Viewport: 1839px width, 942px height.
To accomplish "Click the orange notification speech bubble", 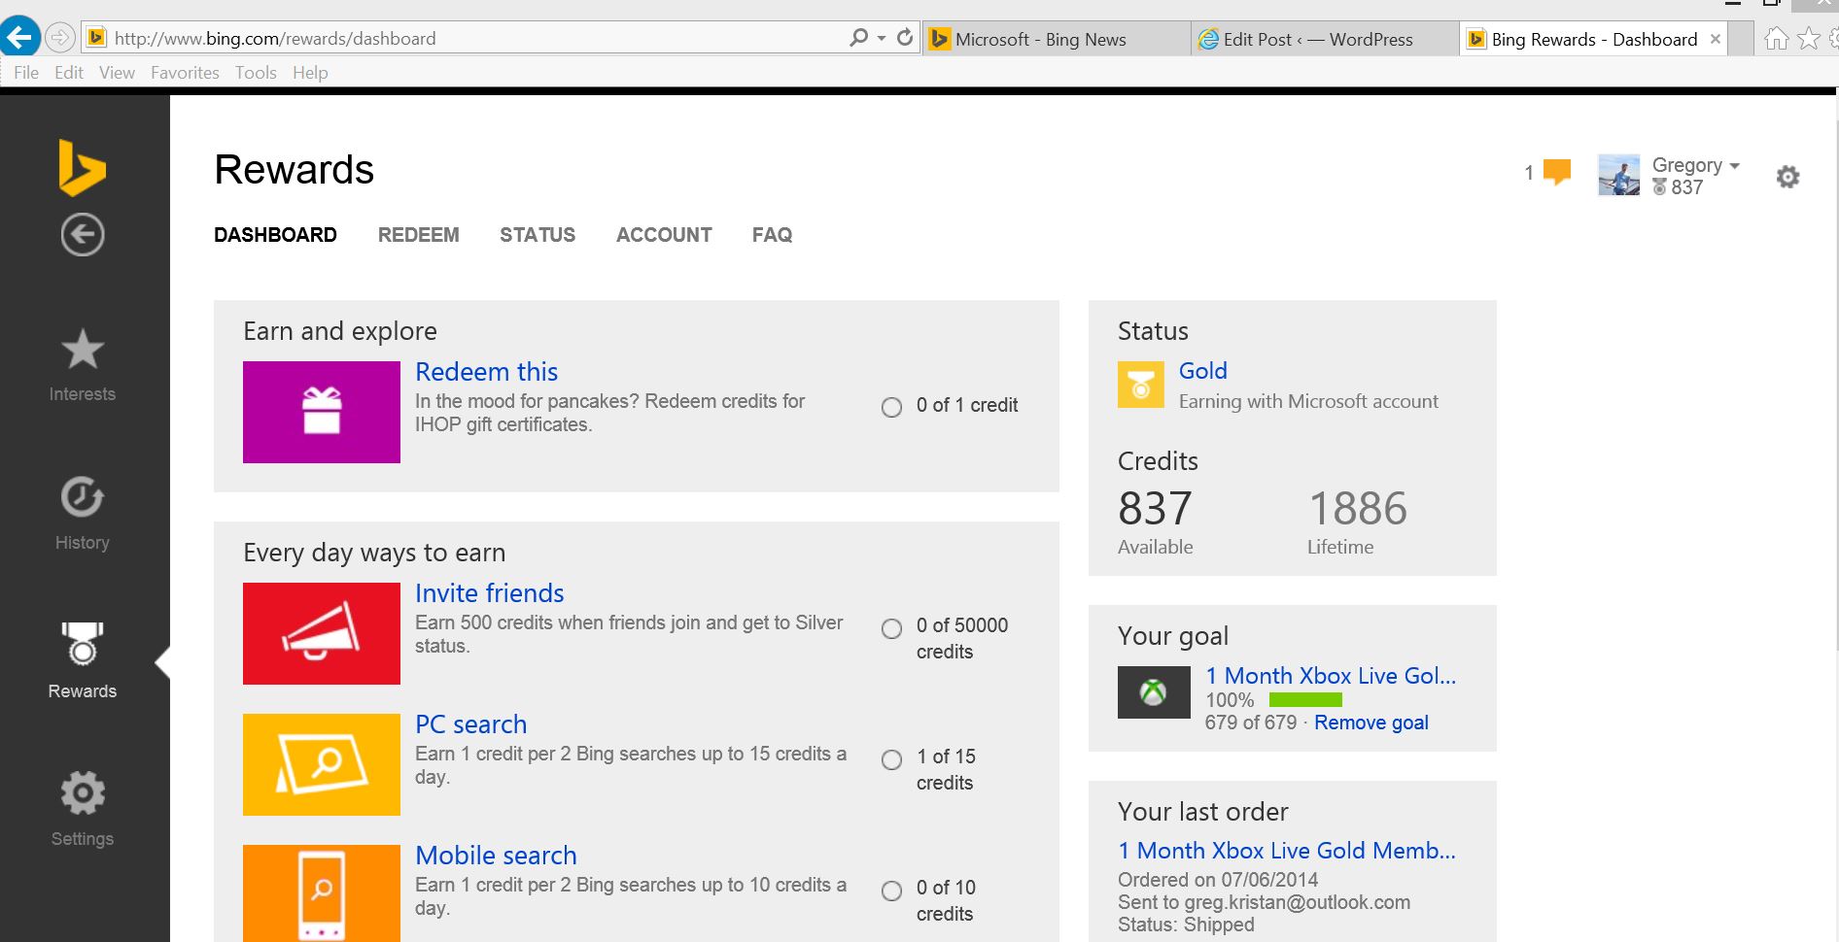I will [1557, 172].
